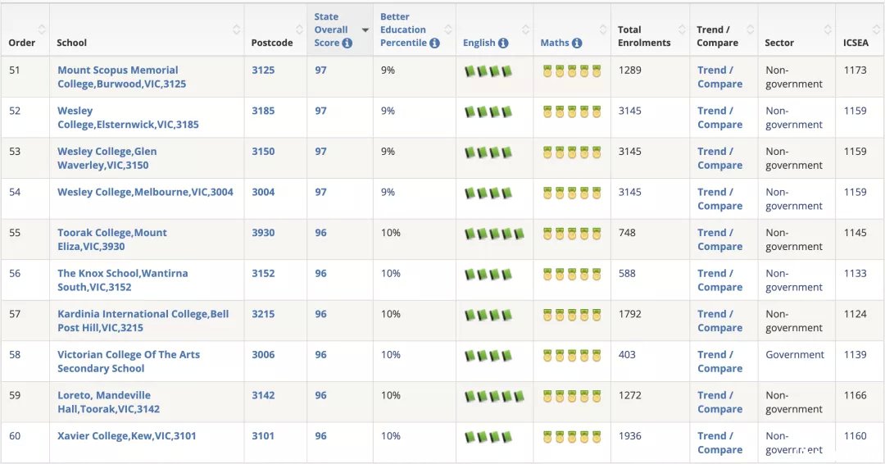Open Xavier College, Kew link
Viewport: 885px width, 464px height.
point(127,436)
